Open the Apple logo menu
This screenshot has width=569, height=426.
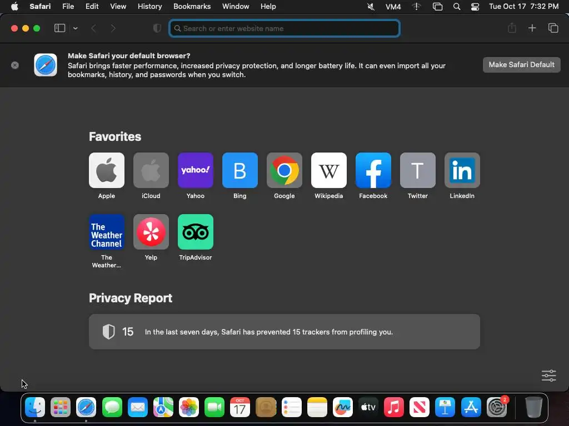click(x=14, y=7)
